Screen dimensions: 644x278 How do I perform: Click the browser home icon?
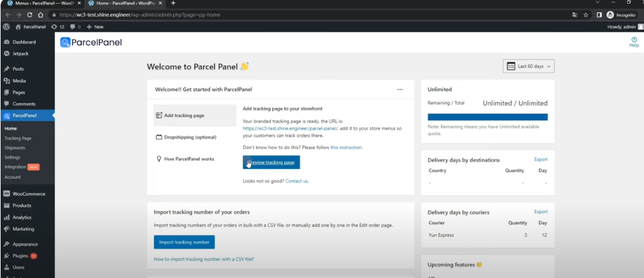pos(41,15)
